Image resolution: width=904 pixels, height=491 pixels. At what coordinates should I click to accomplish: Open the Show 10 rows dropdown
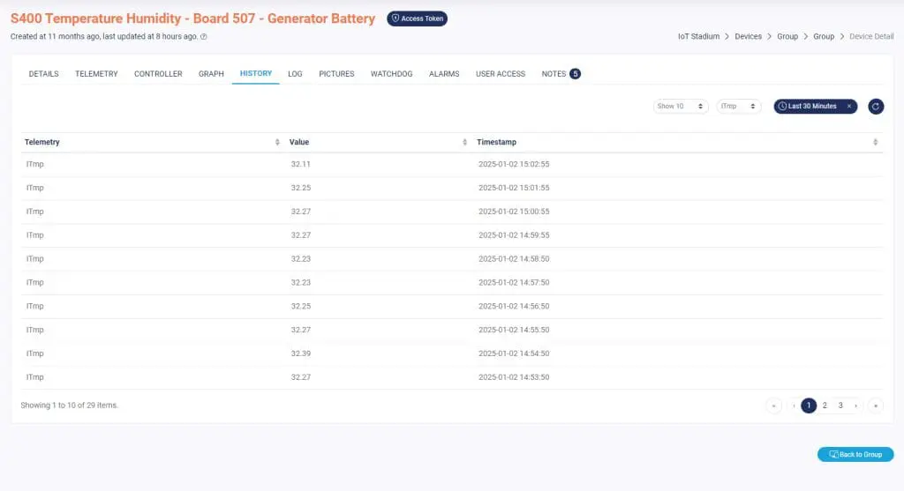(x=681, y=106)
